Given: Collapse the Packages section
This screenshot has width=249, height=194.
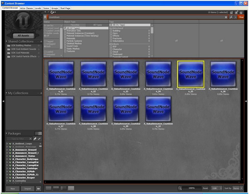Looking at the screenshot, I should (x=6, y=133).
